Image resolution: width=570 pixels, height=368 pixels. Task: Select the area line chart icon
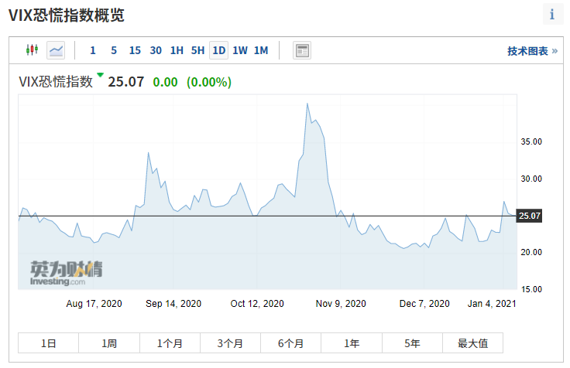click(56, 50)
